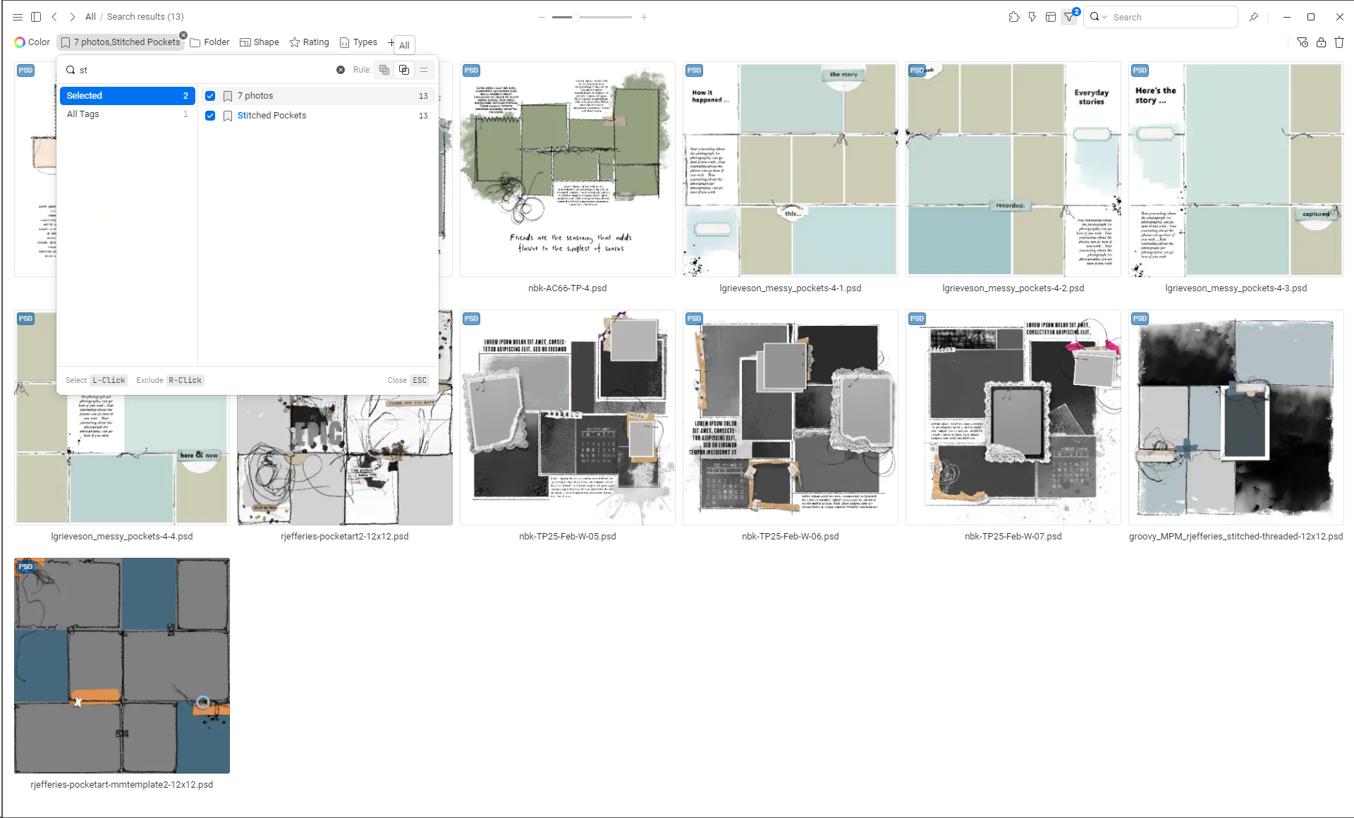1354x818 pixels.
Task: Click the trash clear filters icon
Action: click(1339, 42)
